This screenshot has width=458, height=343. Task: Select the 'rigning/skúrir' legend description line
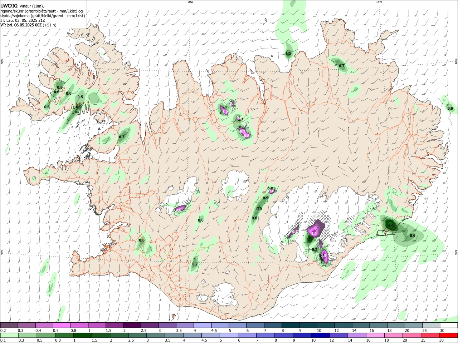(42, 11)
